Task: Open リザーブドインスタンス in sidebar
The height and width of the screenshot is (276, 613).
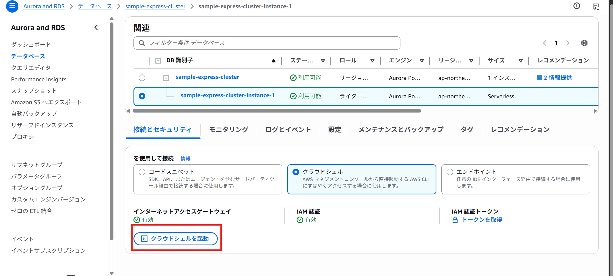Action: [42, 125]
